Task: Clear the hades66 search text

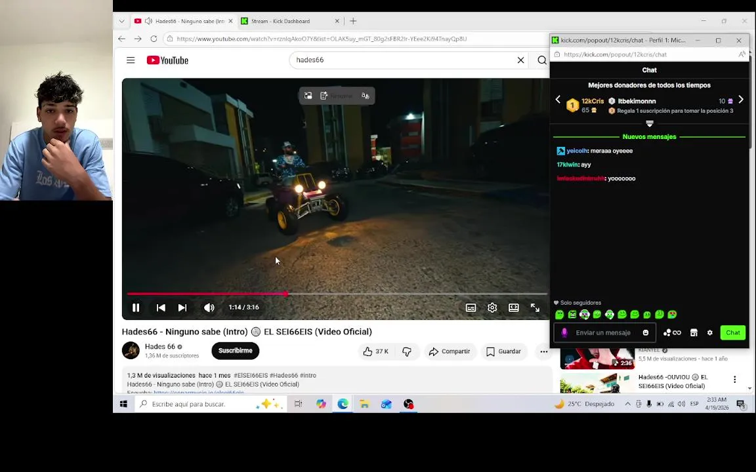Action: [520, 60]
